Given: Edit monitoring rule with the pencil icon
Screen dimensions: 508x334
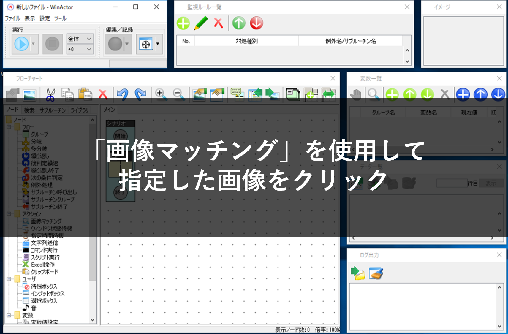Looking at the screenshot, I should [x=201, y=23].
